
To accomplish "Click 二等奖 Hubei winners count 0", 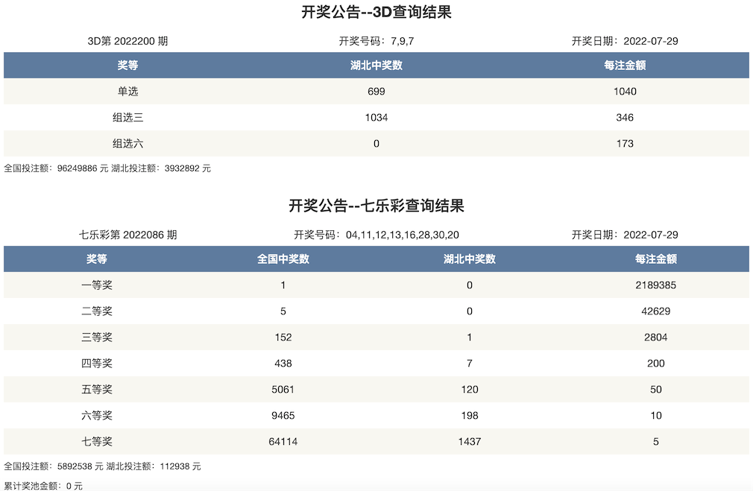I will (x=469, y=311).
